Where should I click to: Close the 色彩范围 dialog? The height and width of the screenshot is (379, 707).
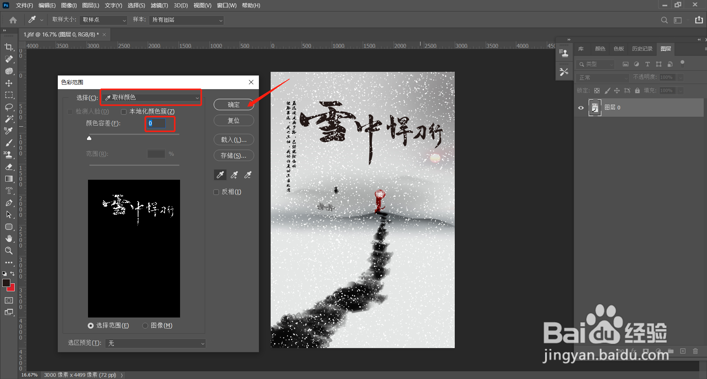pos(251,82)
